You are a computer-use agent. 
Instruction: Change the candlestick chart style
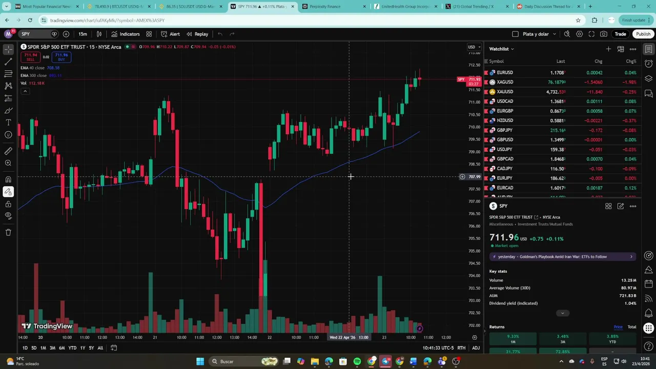point(99,34)
